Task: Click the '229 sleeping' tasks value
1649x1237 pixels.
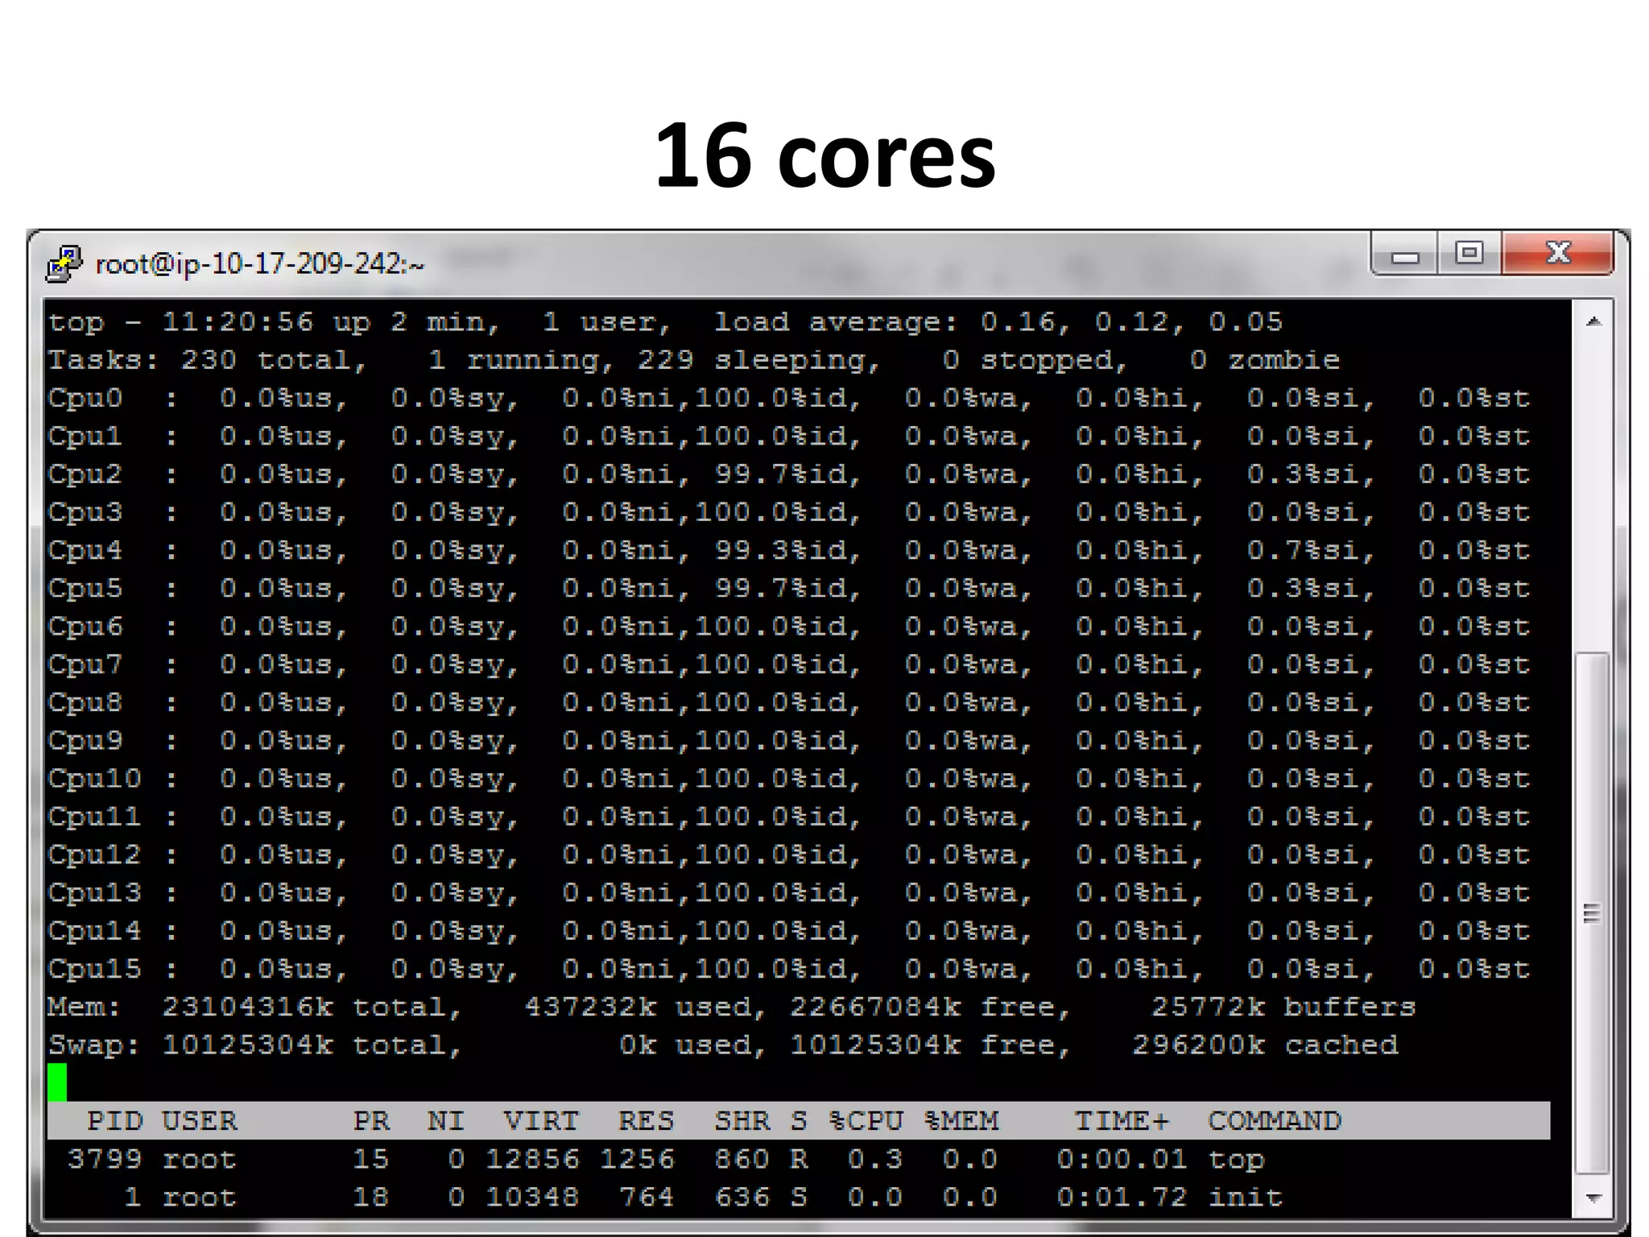Action: [x=758, y=361]
